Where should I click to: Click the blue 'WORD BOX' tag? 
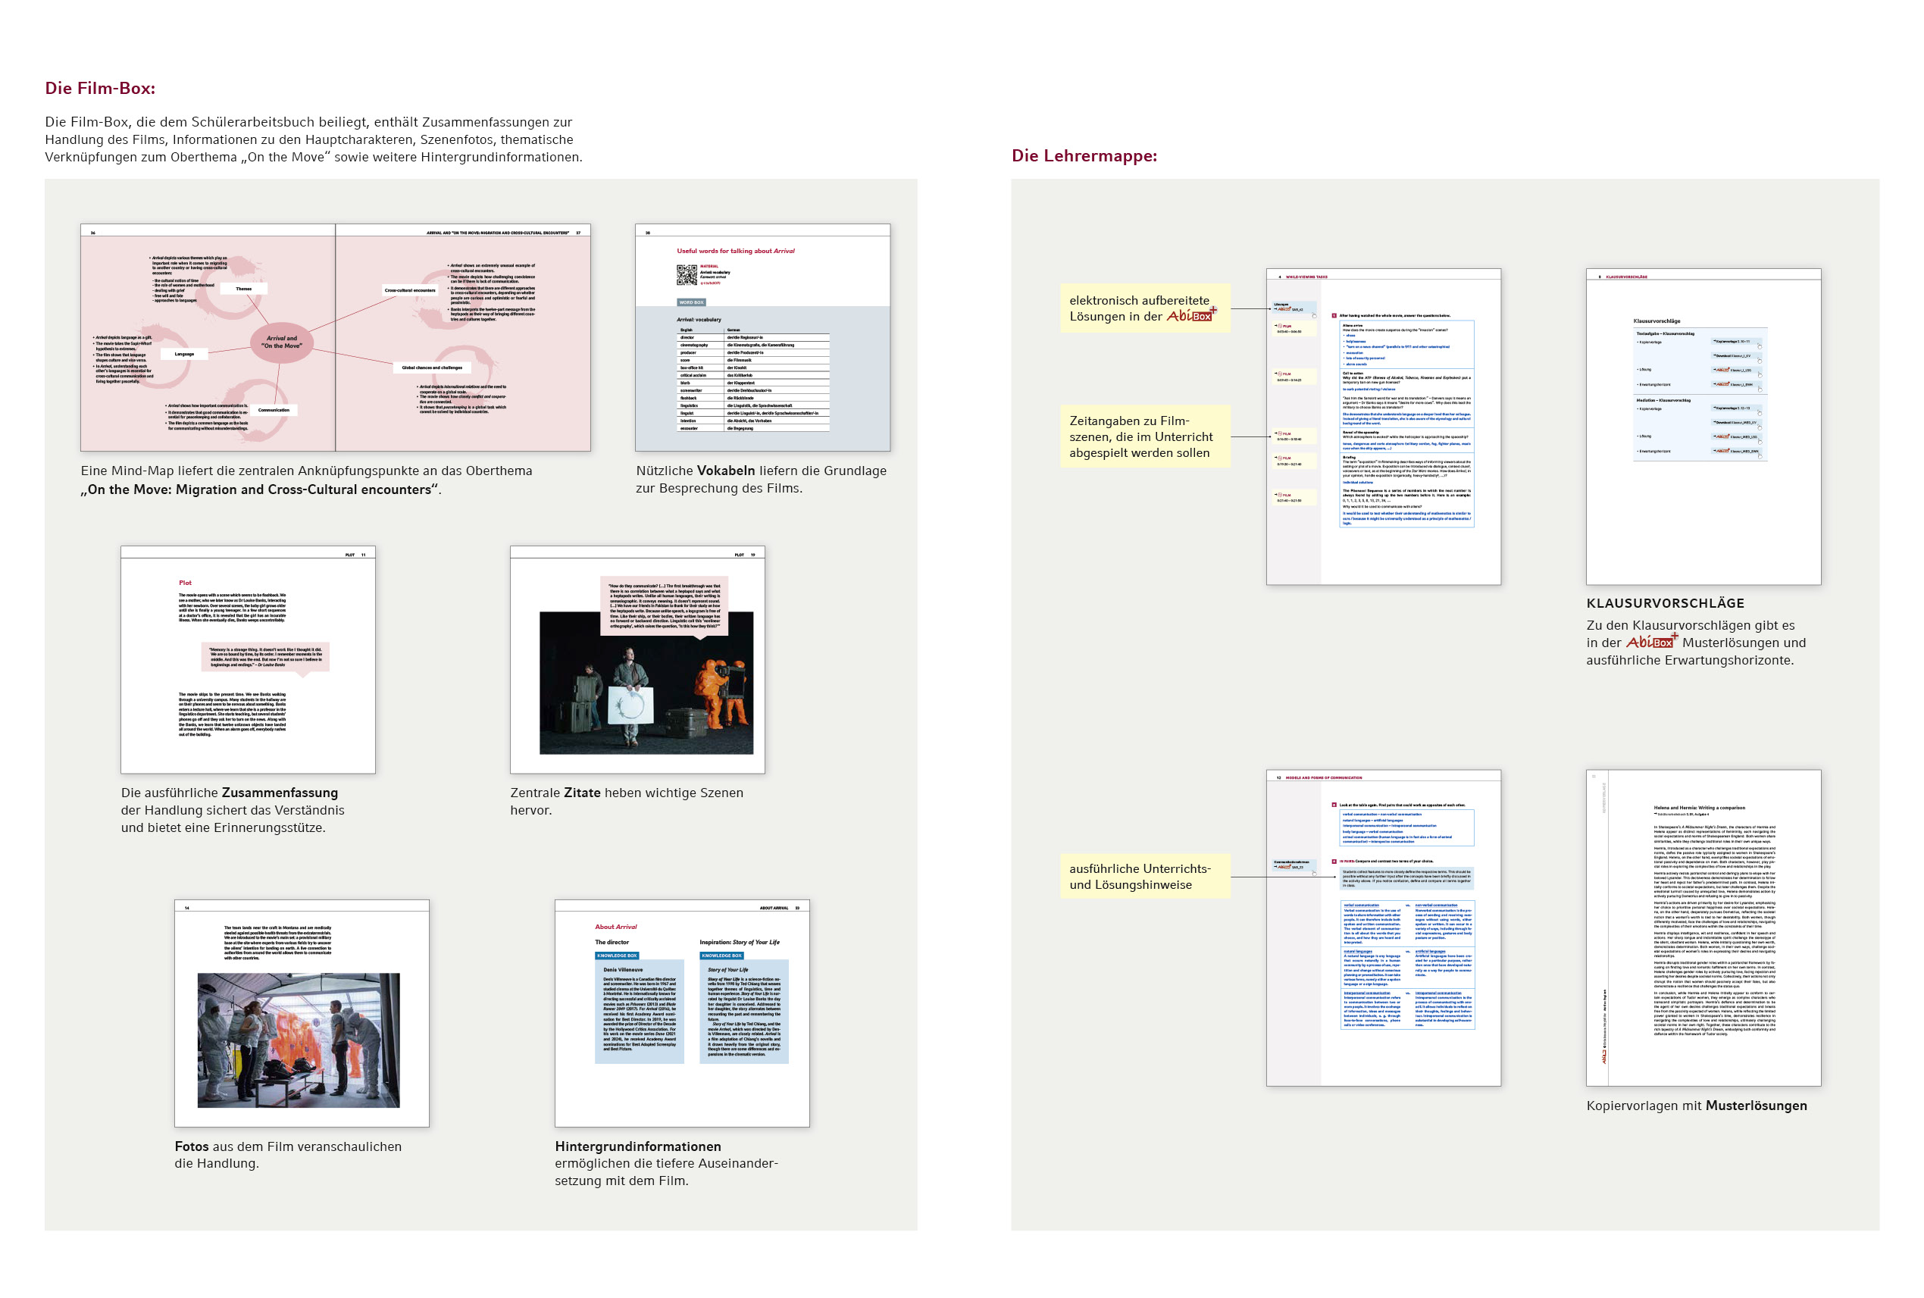tap(691, 302)
